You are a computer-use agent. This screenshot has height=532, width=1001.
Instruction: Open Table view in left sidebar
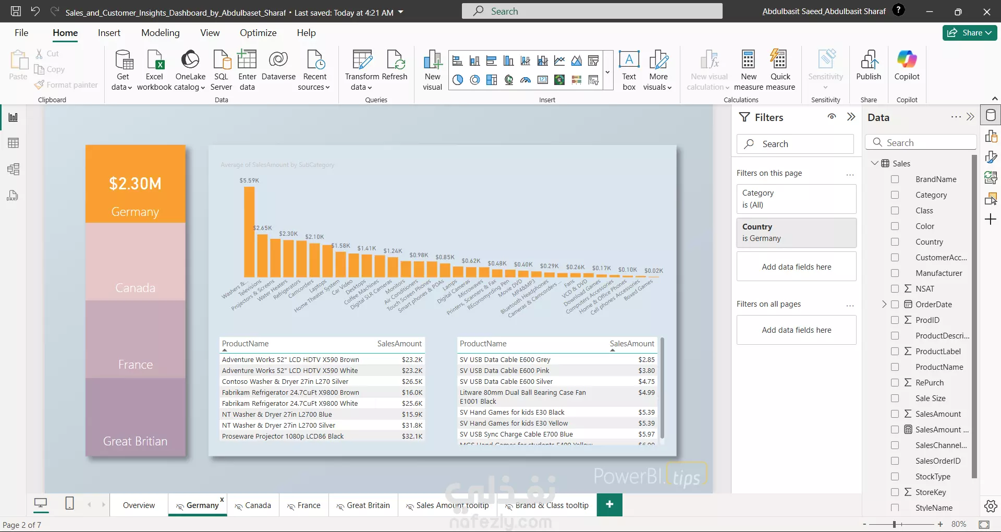(x=13, y=143)
